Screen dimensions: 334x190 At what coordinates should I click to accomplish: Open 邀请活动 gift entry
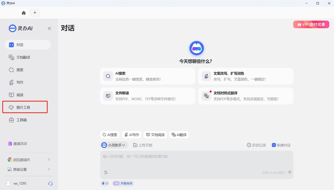[x=18, y=144]
